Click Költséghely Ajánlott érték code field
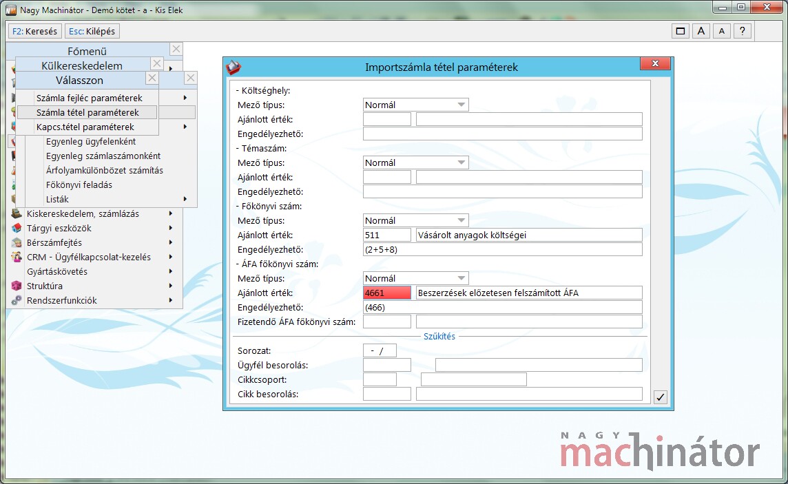The width and height of the screenshot is (788, 484). [387, 120]
